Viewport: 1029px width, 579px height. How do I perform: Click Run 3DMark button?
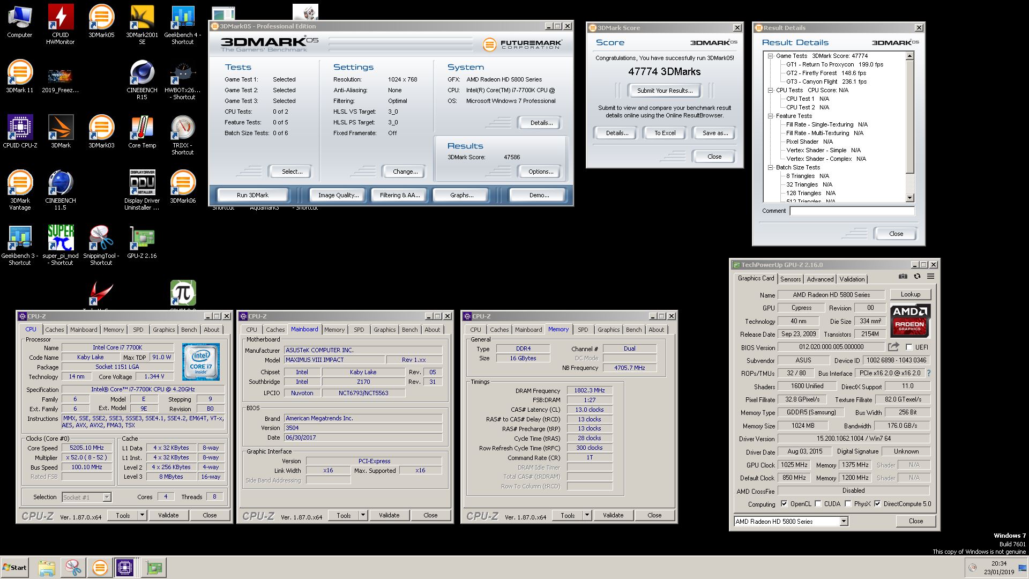[x=252, y=195]
